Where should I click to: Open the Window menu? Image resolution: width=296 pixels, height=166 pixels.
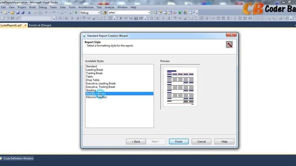tap(122, 7)
